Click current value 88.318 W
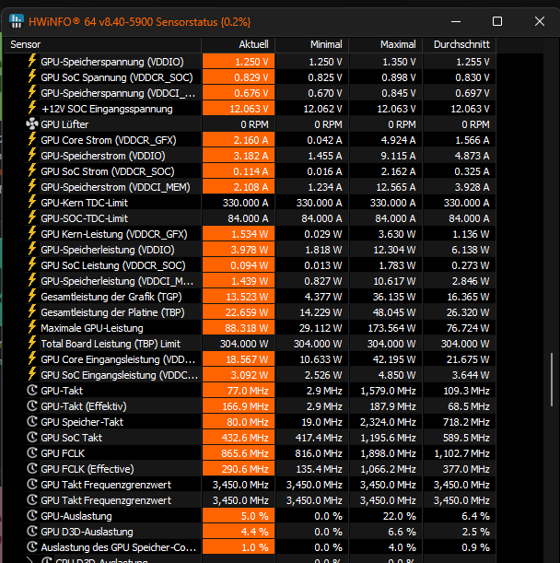Viewport: 560px width, 563px height. click(x=247, y=328)
